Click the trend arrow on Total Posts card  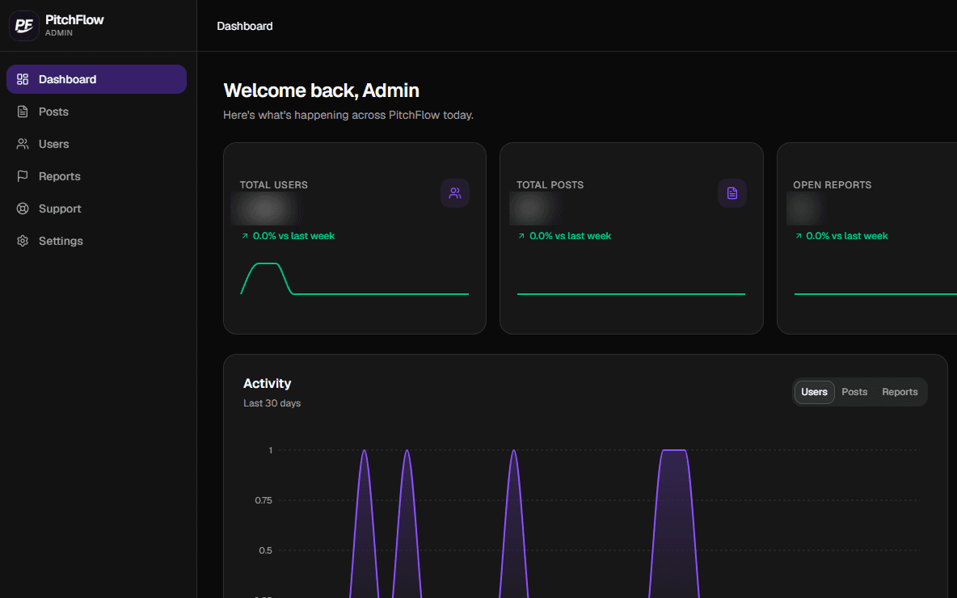[x=521, y=236]
